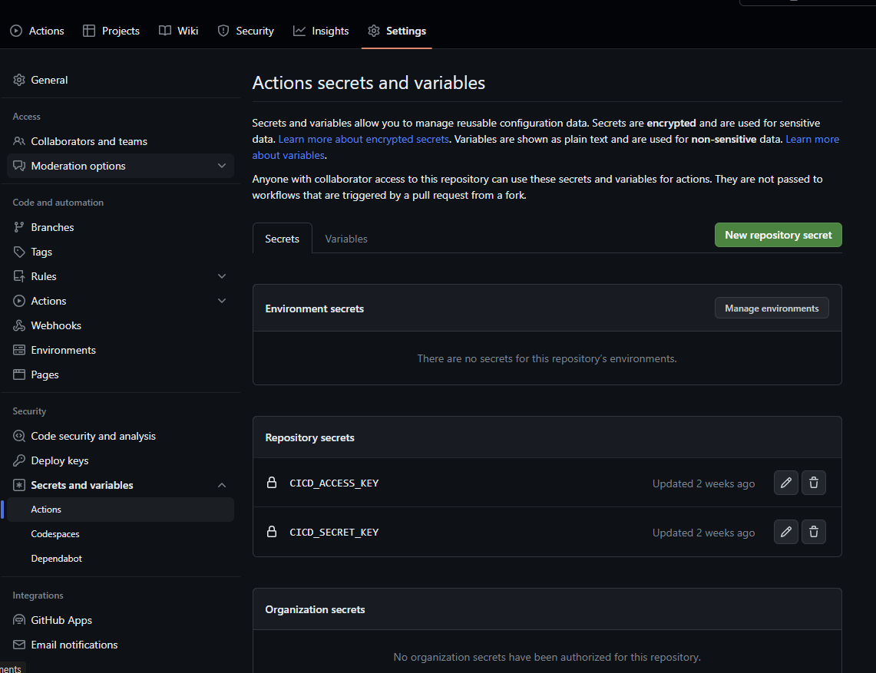Viewport: 876px width, 673px height.
Task: Open the Security tab
Action: click(x=246, y=31)
